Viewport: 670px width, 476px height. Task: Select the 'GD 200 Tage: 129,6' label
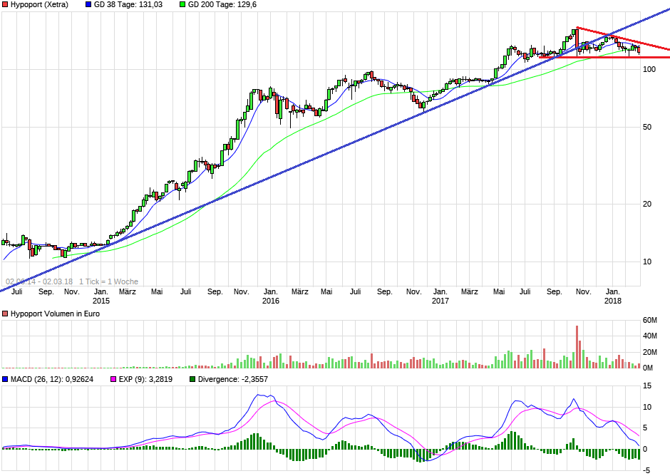[222, 5]
